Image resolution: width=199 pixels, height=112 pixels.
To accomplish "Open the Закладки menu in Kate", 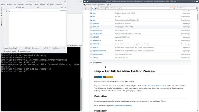I will pyautogui.click(x=29, y=5).
